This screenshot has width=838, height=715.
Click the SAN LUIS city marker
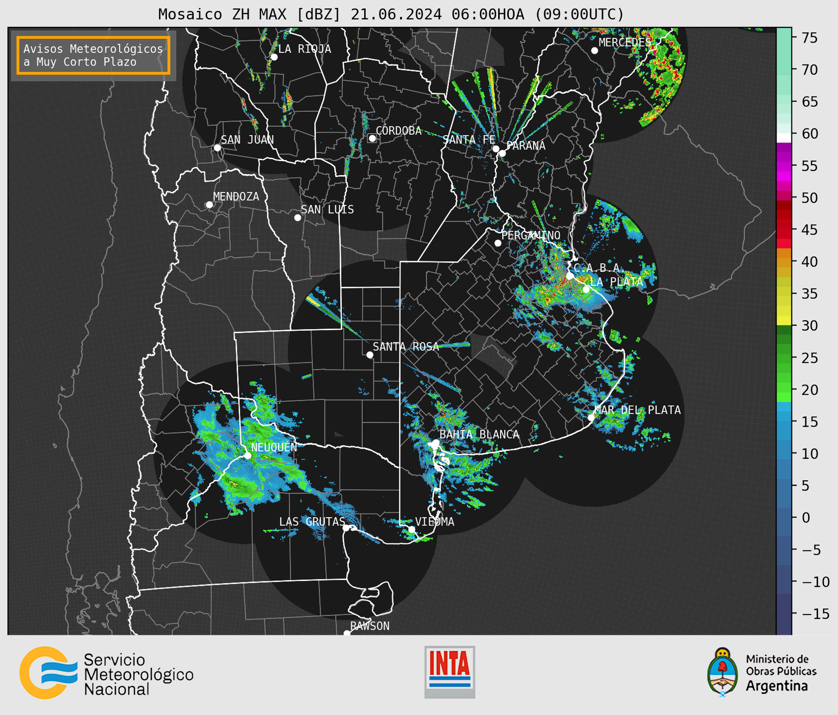[298, 218]
